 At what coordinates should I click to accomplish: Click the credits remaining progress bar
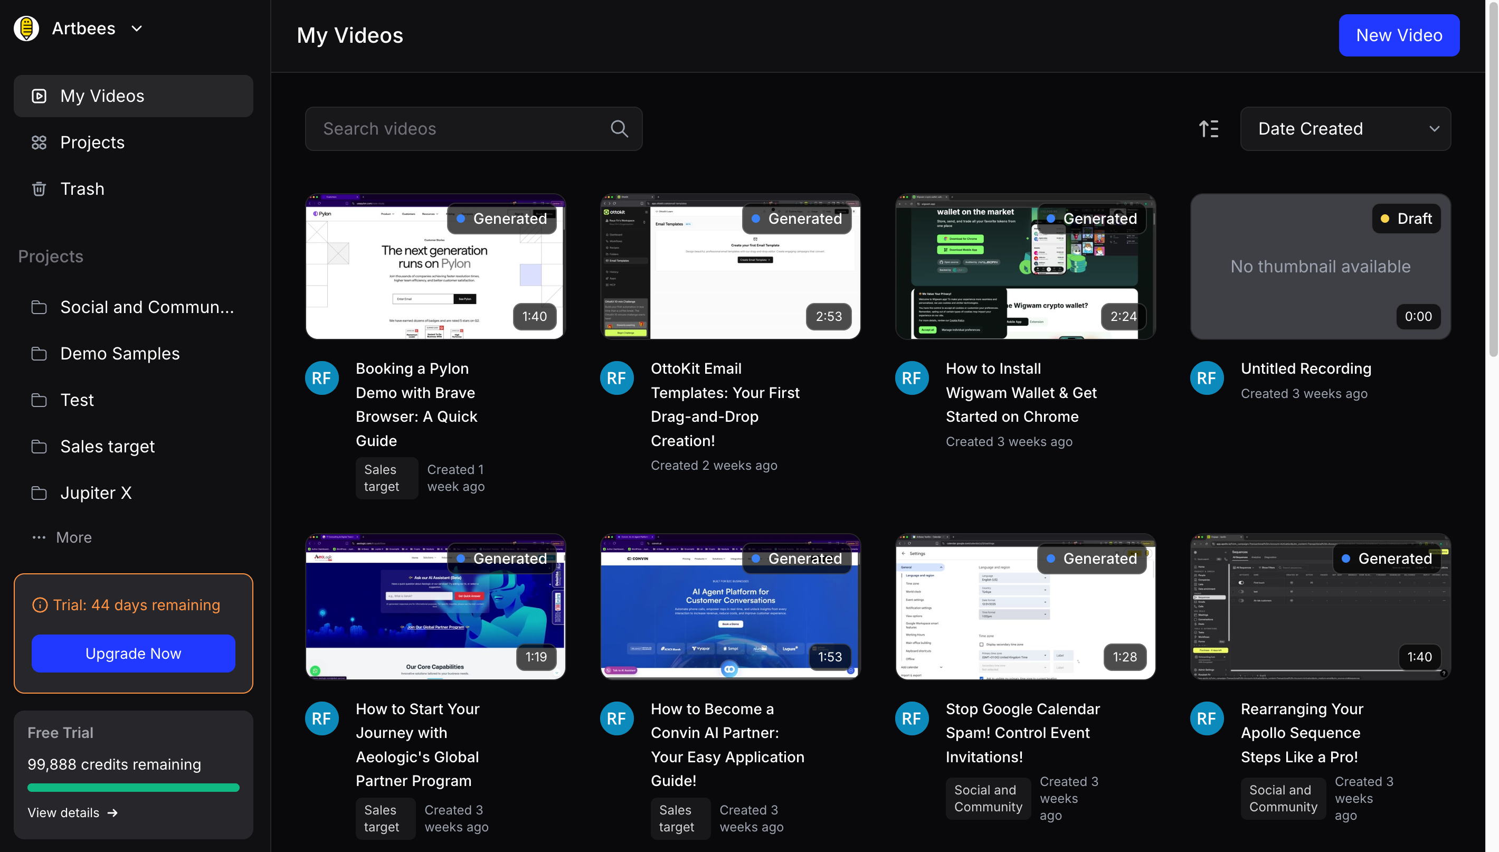point(133,788)
